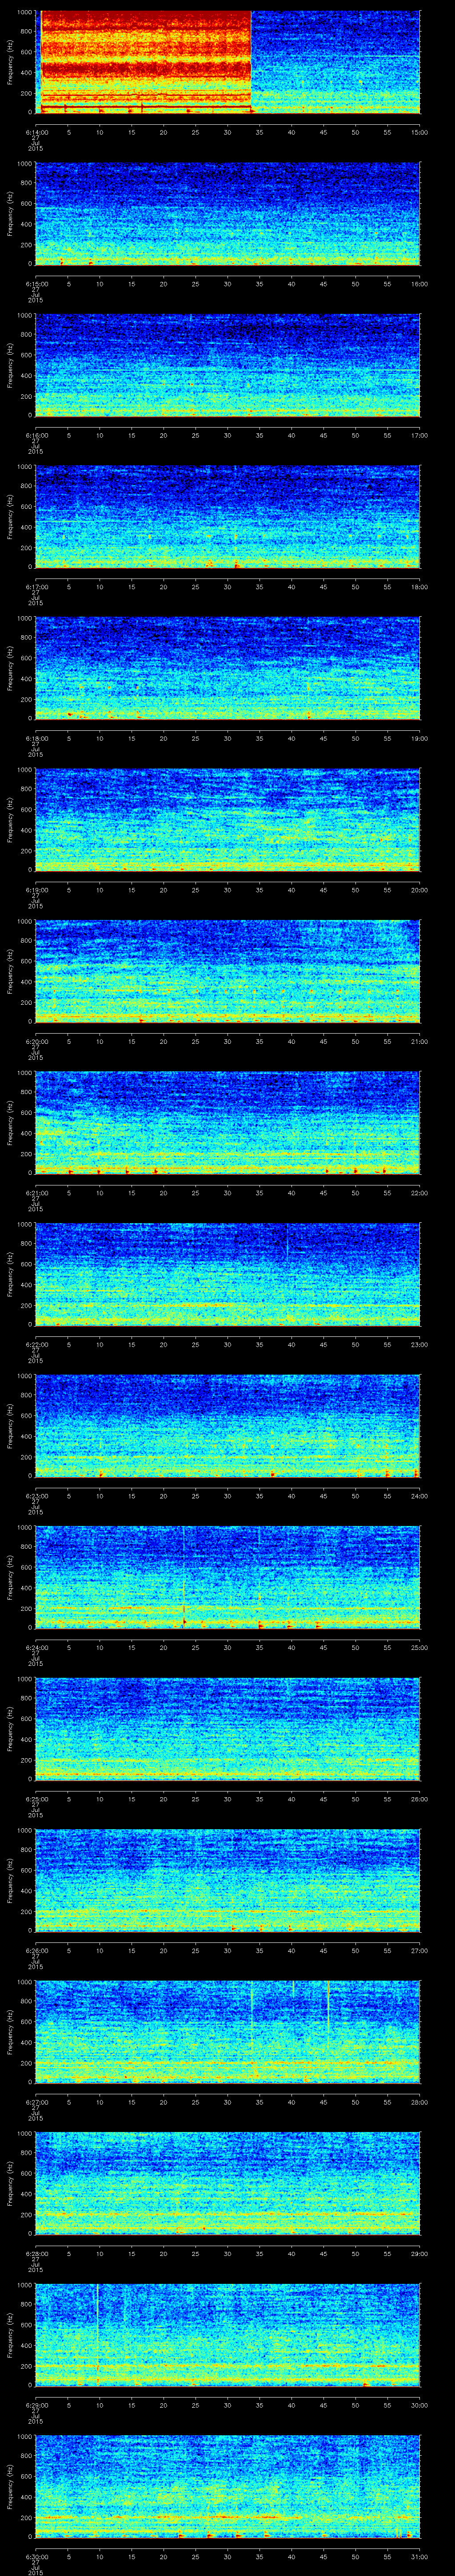This screenshot has height=2576, width=455.
Task: Click the '6:18:00' start time label
Action: (x=36, y=738)
